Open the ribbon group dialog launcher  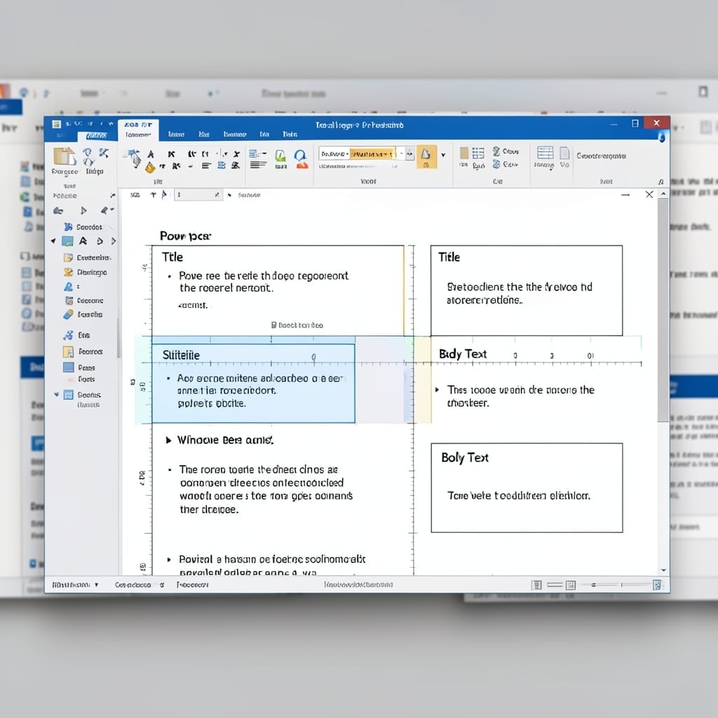pyautogui.click(x=661, y=182)
